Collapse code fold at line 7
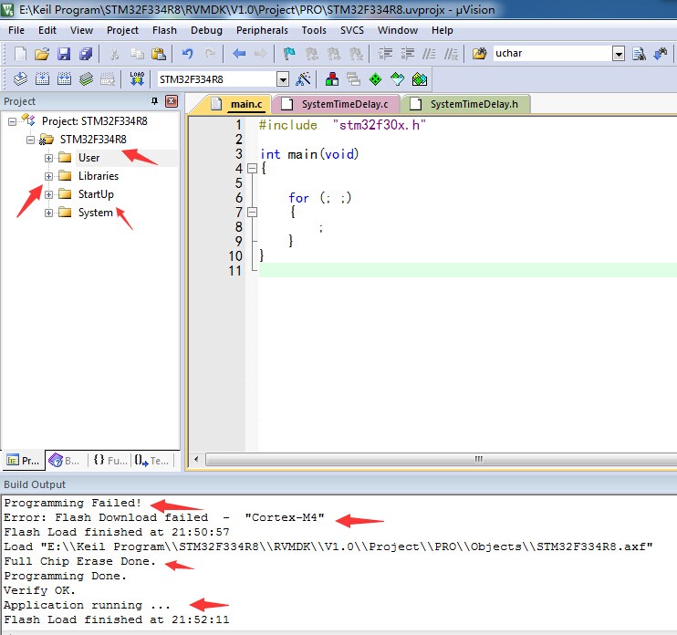 point(252,213)
